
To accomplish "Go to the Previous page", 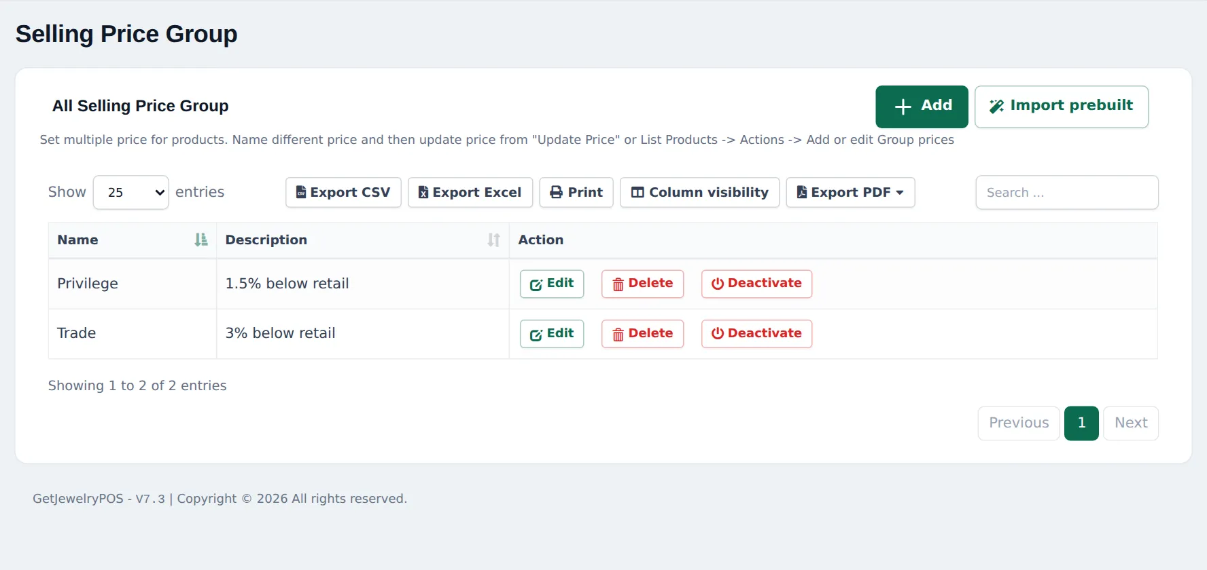I will point(1019,423).
